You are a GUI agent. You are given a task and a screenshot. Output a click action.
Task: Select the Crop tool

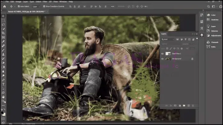click(x=3, y=33)
